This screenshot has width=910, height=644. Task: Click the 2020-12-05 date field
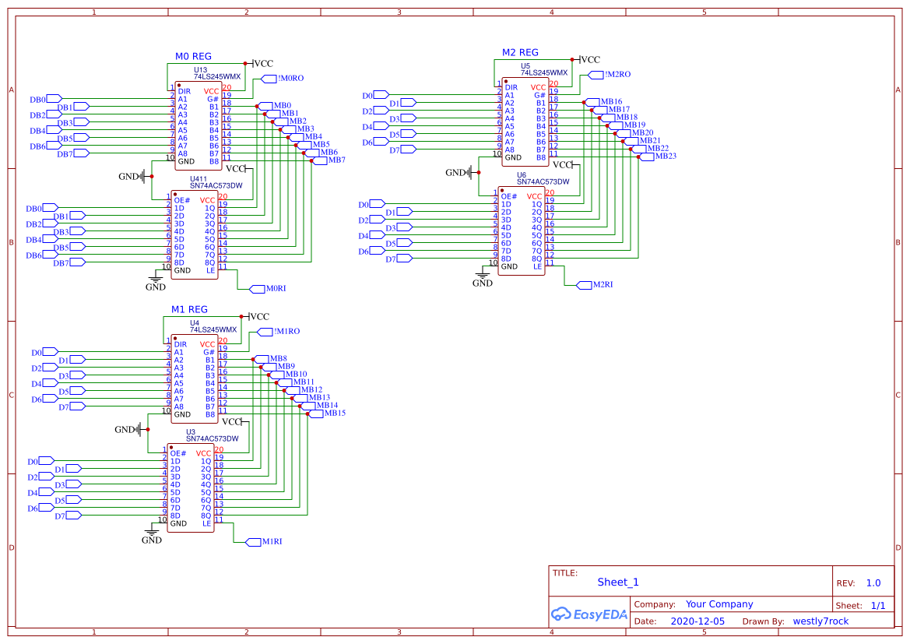[x=697, y=621]
